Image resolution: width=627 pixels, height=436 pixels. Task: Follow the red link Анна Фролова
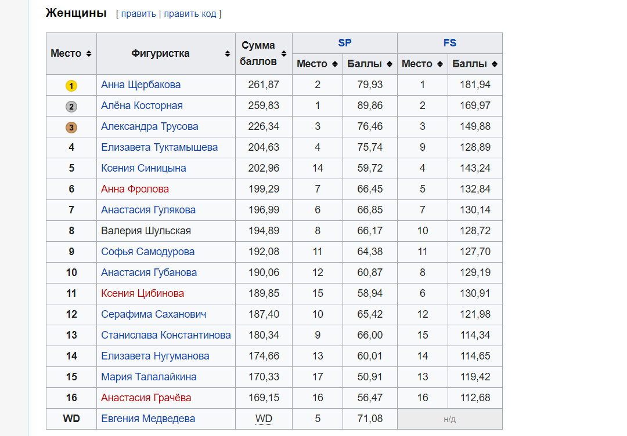[x=135, y=189]
